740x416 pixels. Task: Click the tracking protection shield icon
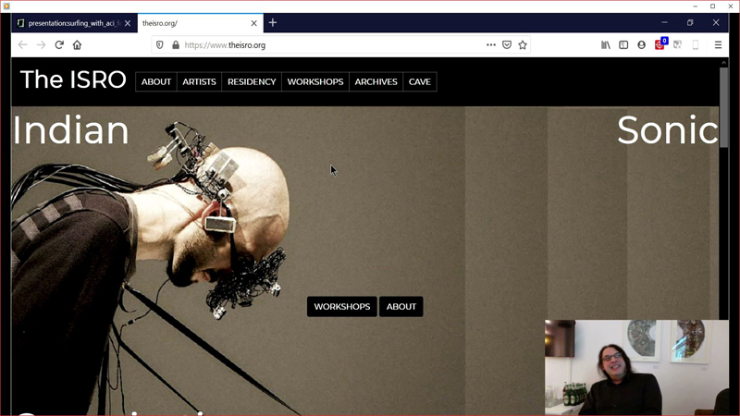pos(159,44)
